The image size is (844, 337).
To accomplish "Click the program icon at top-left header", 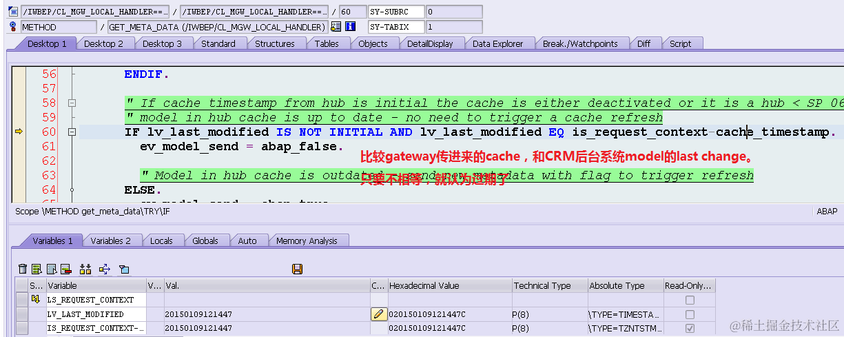I will click(x=13, y=12).
